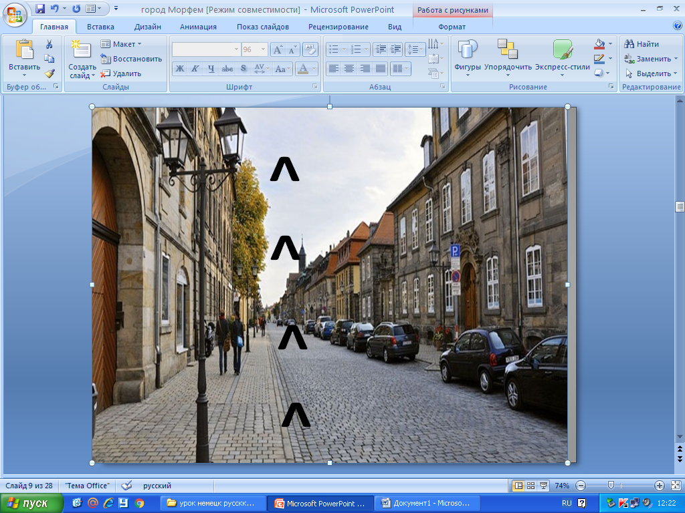The height and width of the screenshot is (513, 685).
Task: Click the Cut scissors icon
Action: click(49, 44)
